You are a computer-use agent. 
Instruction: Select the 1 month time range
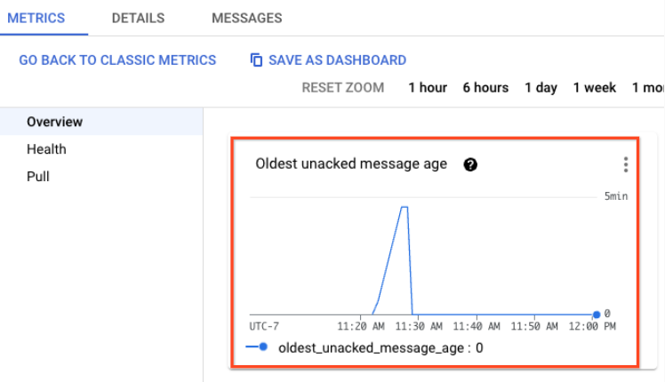[647, 87]
